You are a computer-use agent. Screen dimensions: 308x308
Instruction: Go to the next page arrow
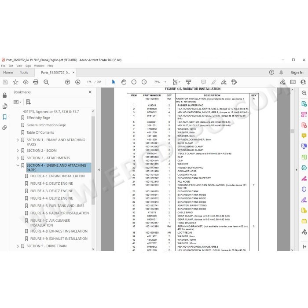(78, 82)
